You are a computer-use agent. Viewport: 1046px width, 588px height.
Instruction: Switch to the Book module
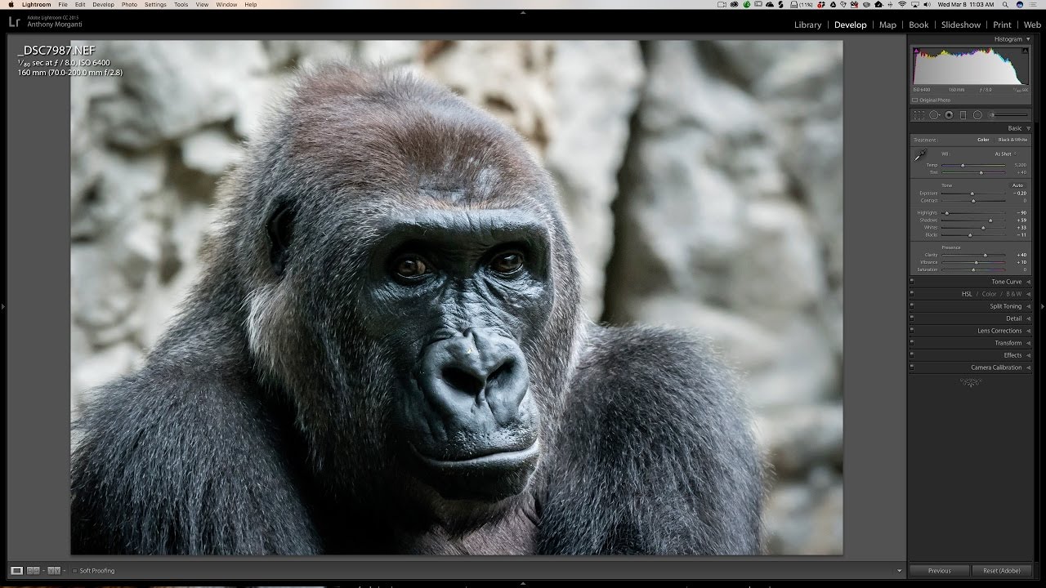coord(919,24)
